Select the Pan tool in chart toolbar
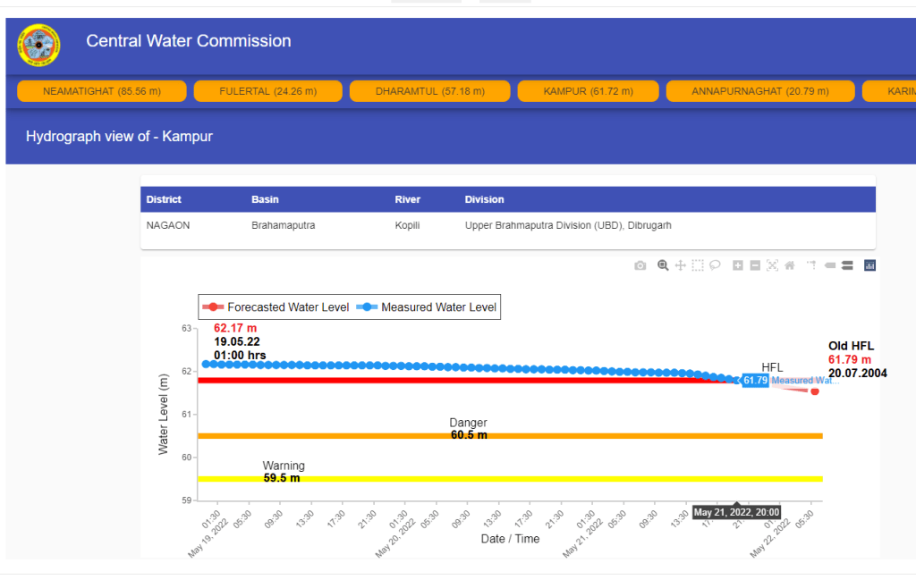This screenshot has width=916, height=588. click(x=681, y=265)
